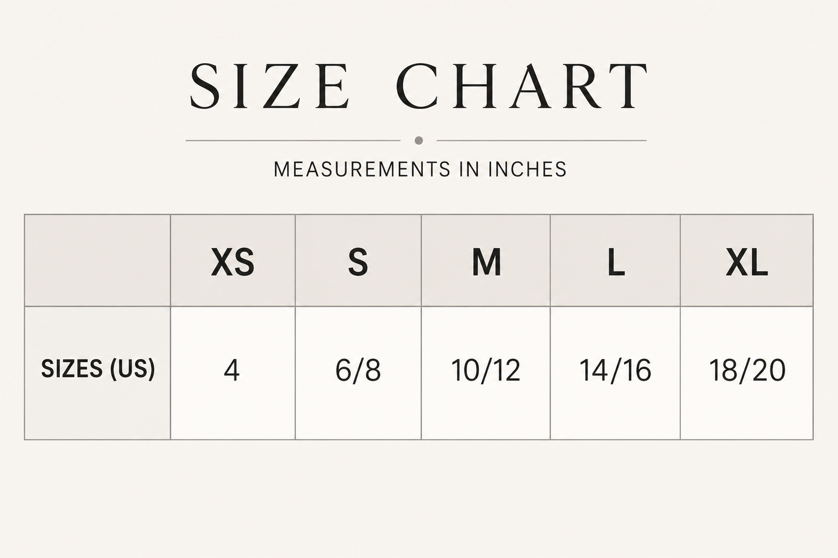This screenshot has width=838, height=558.
Task: Select the S size header
Action: pyautogui.click(x=358, y=261)
